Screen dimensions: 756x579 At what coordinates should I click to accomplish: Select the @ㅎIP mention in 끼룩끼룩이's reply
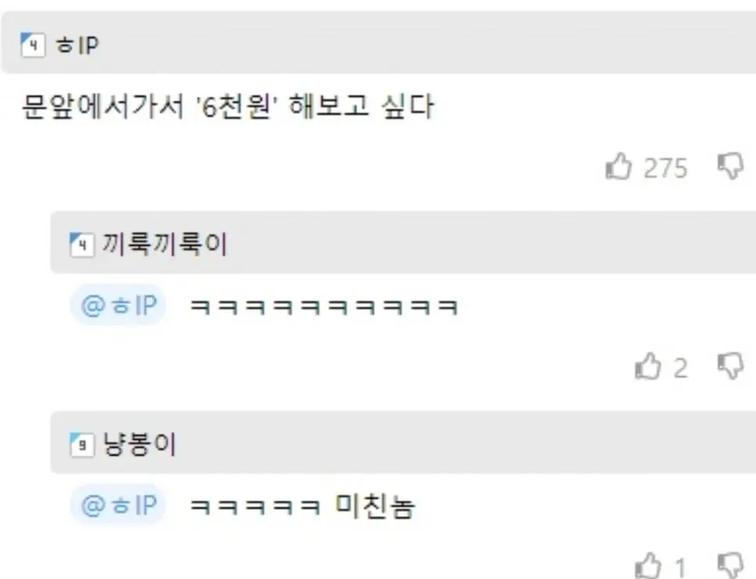119,305
